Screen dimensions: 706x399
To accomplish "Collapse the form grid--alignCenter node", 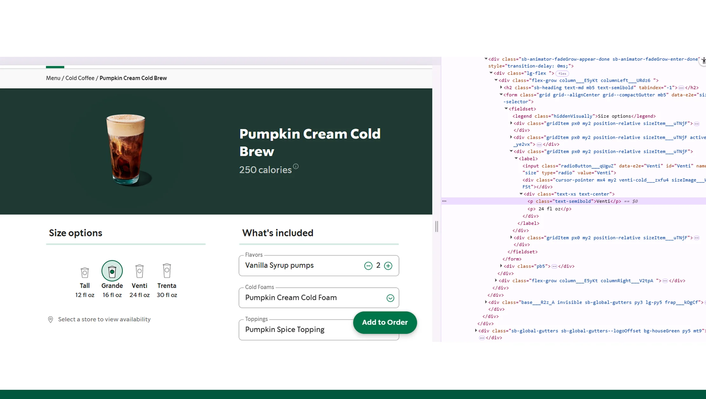I will point(501,95).
